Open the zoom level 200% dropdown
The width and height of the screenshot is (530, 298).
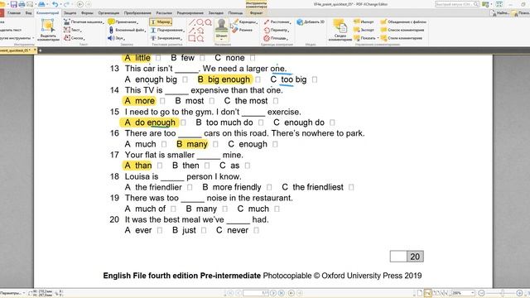[x=473, y=293]
